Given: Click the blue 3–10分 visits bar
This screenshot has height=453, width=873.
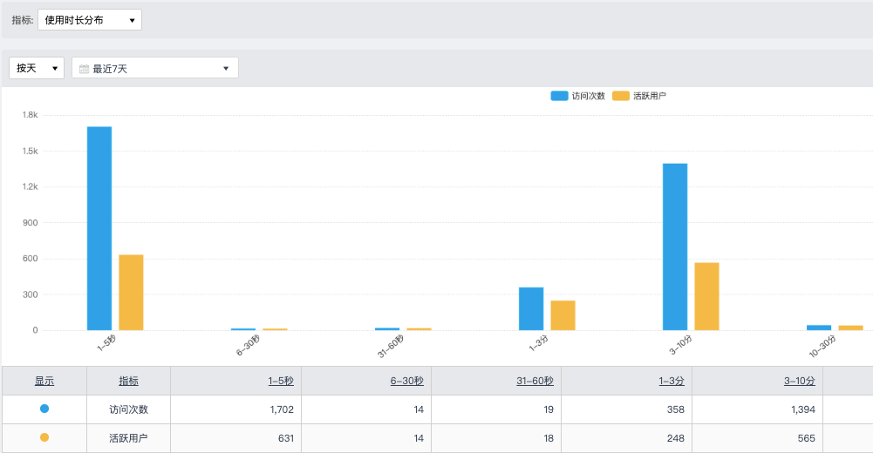Looking at the screenshot, I should coord(675,247).
